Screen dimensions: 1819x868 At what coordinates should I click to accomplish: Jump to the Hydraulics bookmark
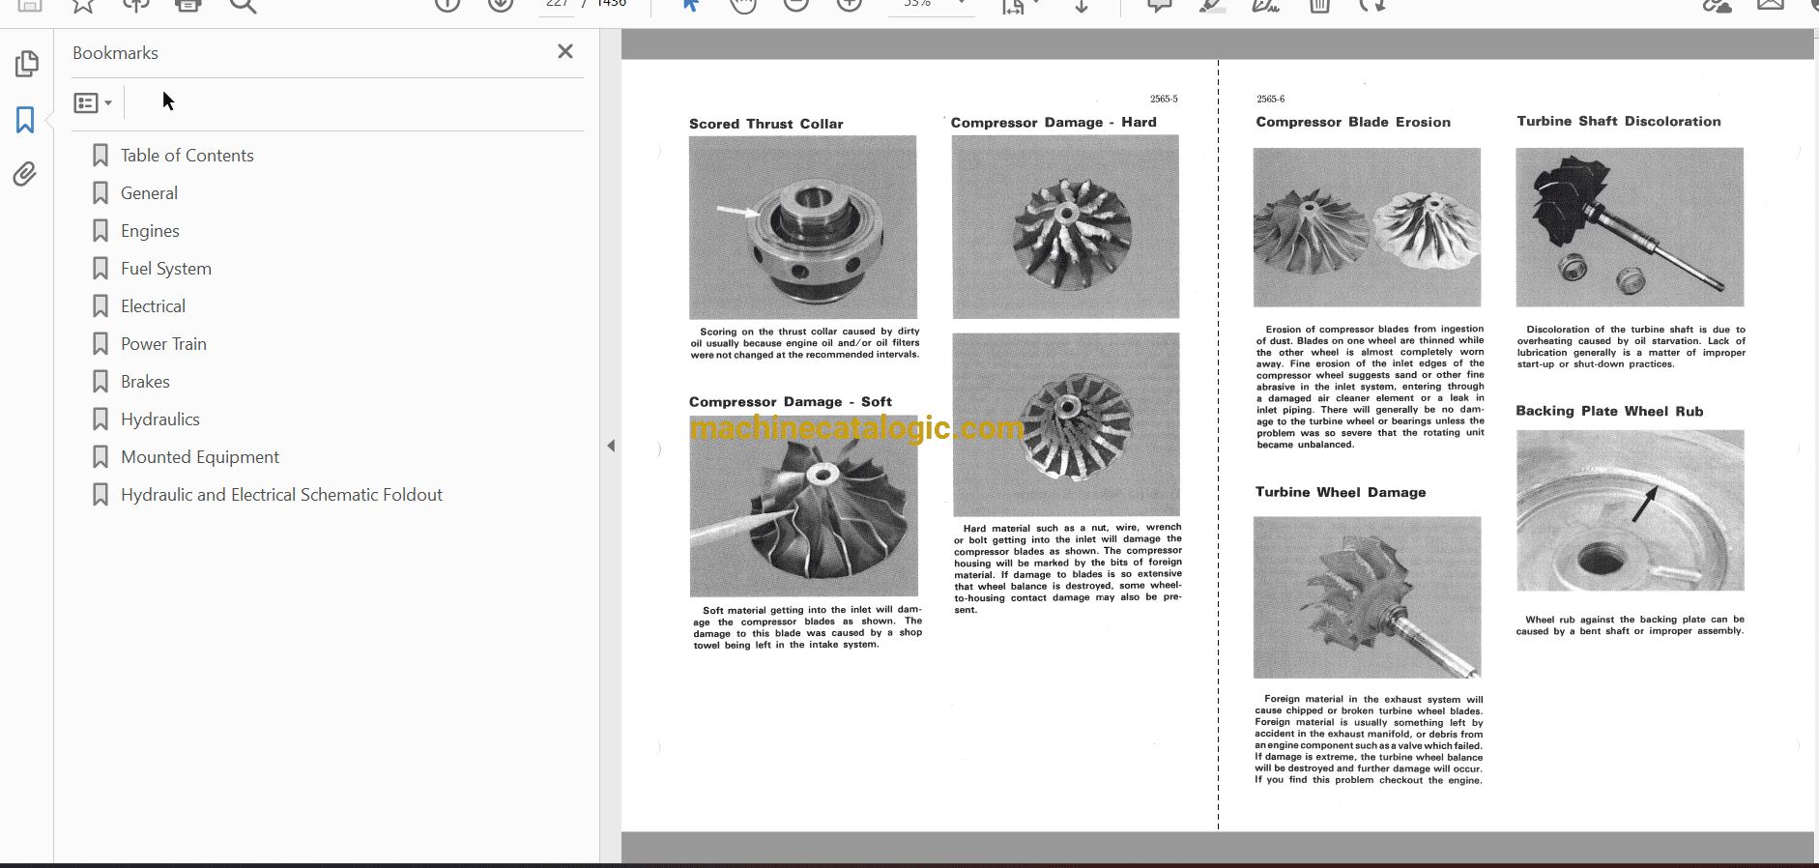159,420
